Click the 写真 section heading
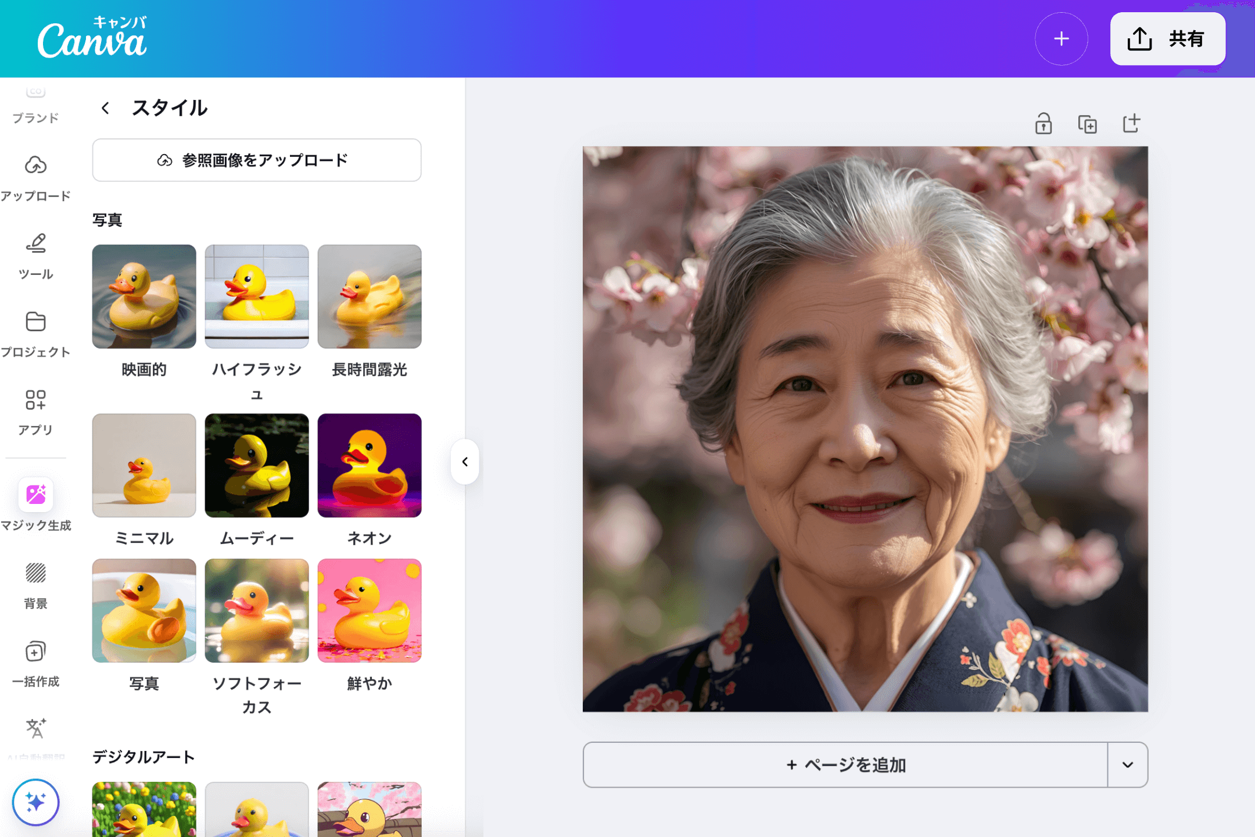The height and width of the screenshot is (837, 1255). [x=107, y=220]
